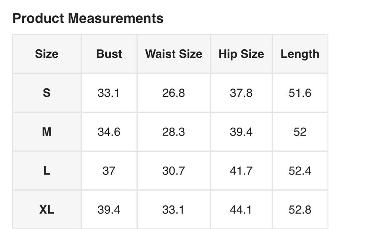Click hip value 37.8 for S

click(241, 93)
